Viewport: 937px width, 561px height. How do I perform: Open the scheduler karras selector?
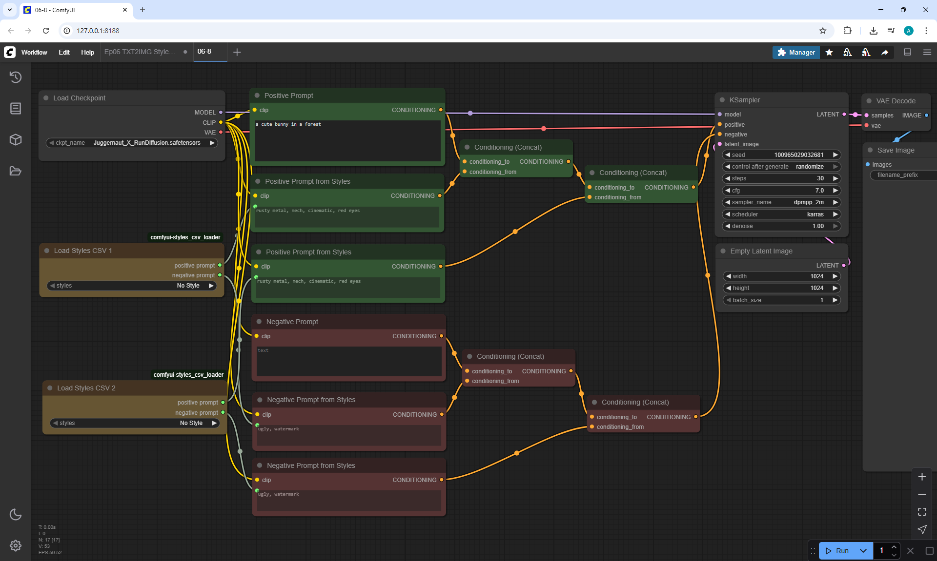(781, 214)
